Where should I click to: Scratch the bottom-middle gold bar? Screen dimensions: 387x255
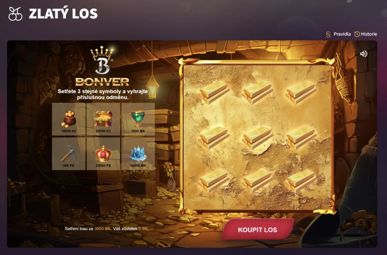pos(257,181)
